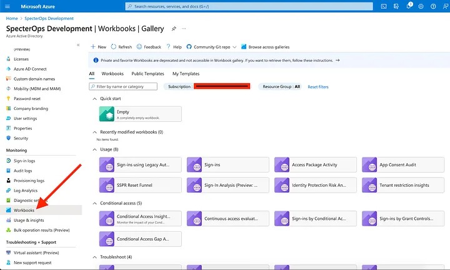Open the Sign-ins workbook tile

coord(227,165)
